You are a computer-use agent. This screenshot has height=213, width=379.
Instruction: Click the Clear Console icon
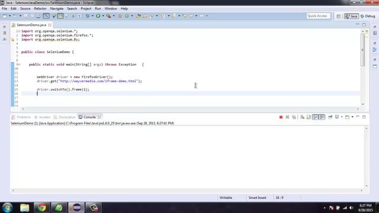(x=302, y=117)
